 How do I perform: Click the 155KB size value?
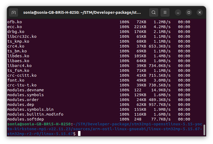point(140,109)
